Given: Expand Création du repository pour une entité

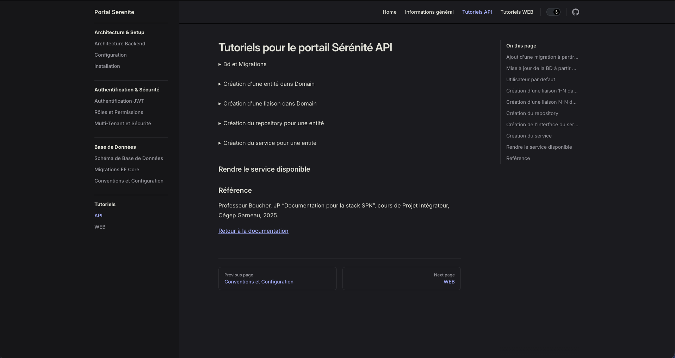Looking at the screenshot, I should [273, 123].
